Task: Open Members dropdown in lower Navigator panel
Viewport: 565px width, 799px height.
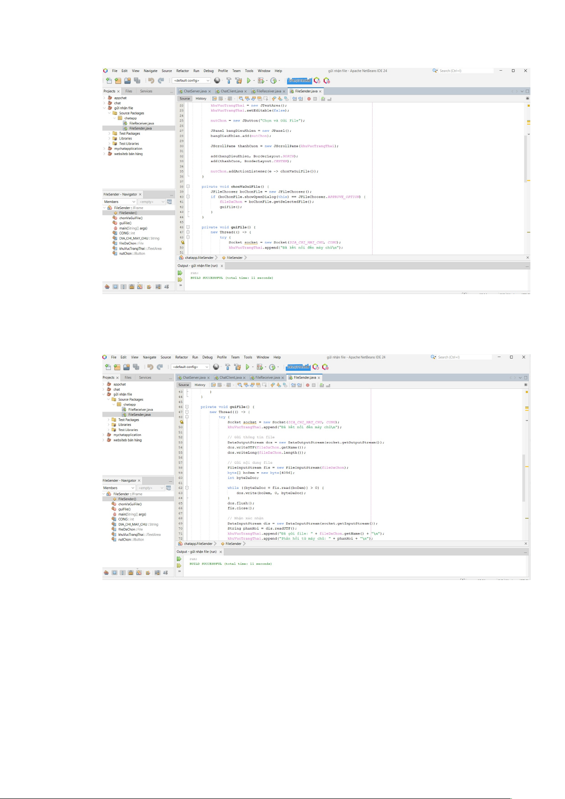Action: [119, 488]
